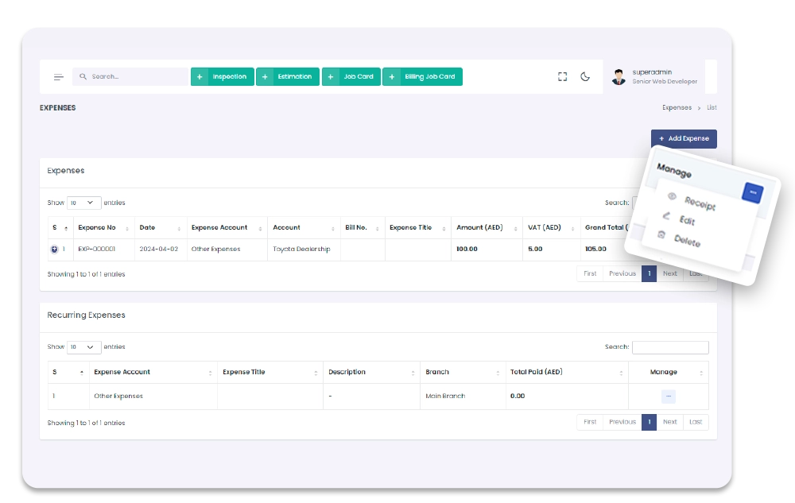795x503 pixels.
Task: Go to Next page of Expenses entries
Action: [669, 273]
